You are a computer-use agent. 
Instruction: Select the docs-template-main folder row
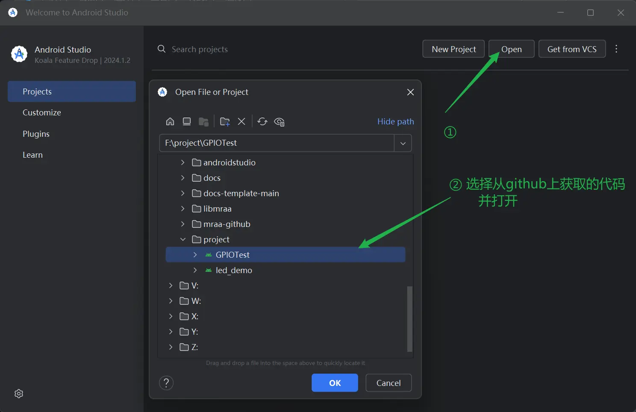click(286, 193)
